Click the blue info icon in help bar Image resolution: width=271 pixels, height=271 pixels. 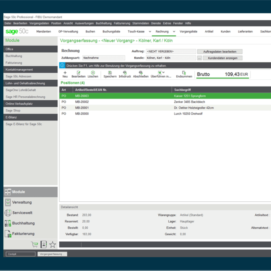[x=62, y=66]
